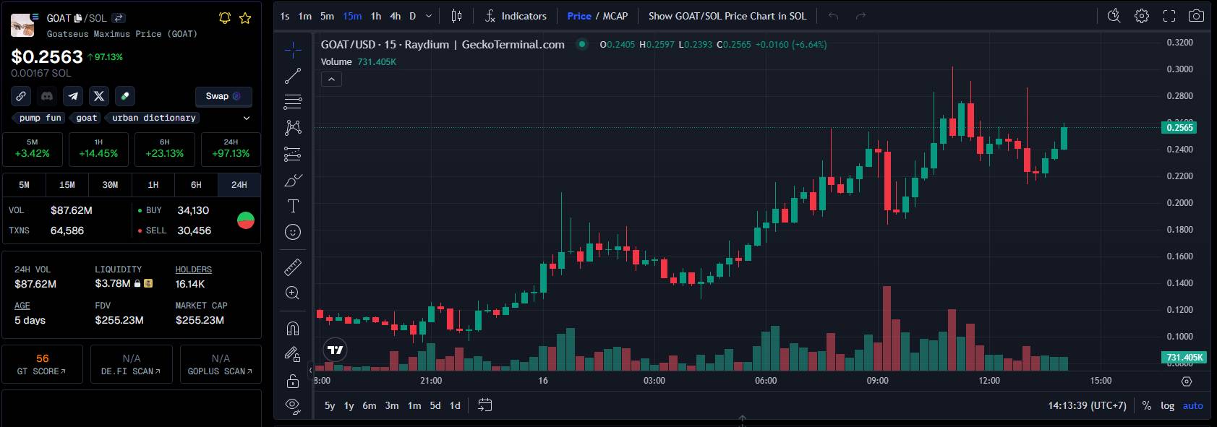Toggle log scale mode
This screenshot has width=1217, height=427.
pyautogui.click(x=1167, y=405)
